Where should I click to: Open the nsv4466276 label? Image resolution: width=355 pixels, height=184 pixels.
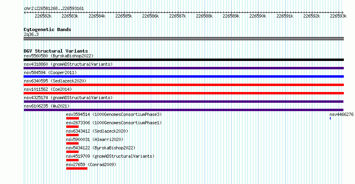click(341, 114)
